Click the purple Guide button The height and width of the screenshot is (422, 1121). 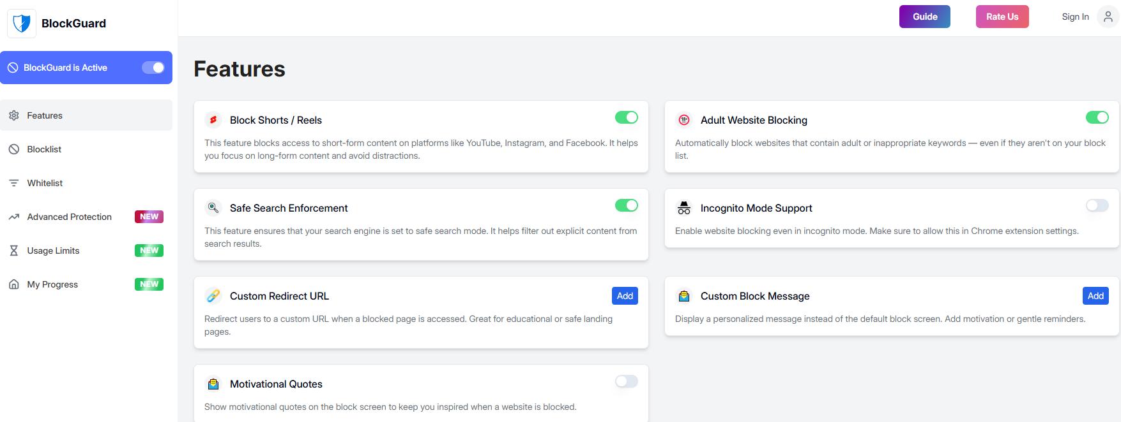tap(925, 17)
